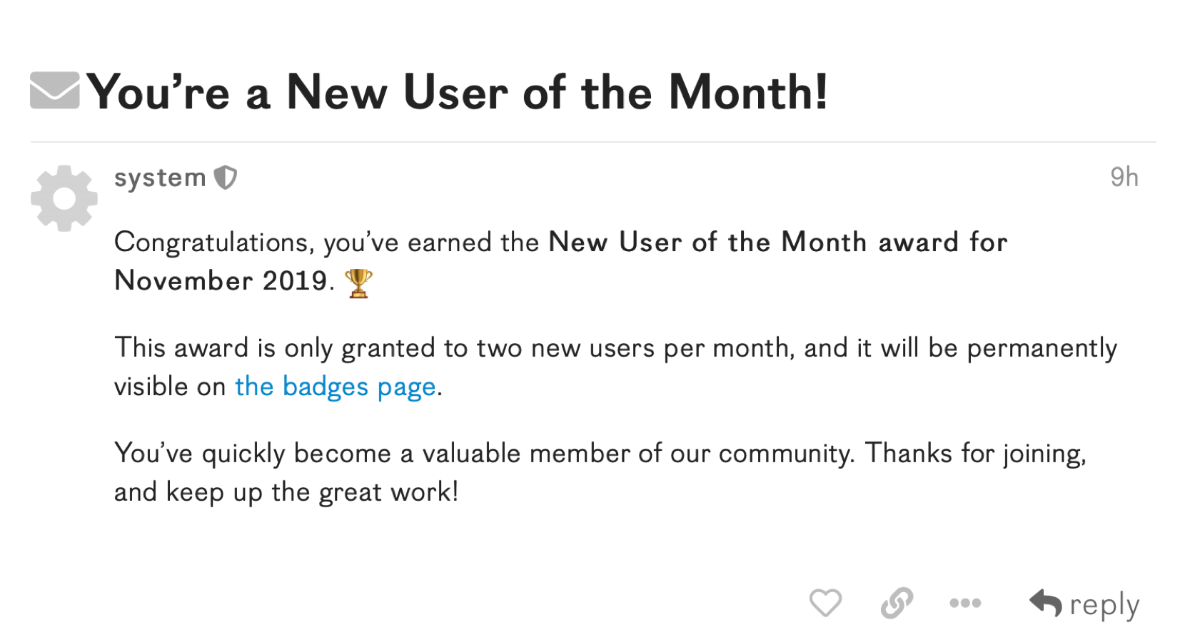Image resolution: width=1195 pixels, height=637 pixels.
Task: Click the moderator shield icon beside system
Action: (x=226, y=178)
